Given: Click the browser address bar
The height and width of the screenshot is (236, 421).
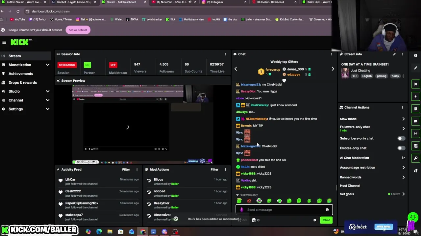Looking at the screenshot, I should pyautogui.click(x=178, y=11).
